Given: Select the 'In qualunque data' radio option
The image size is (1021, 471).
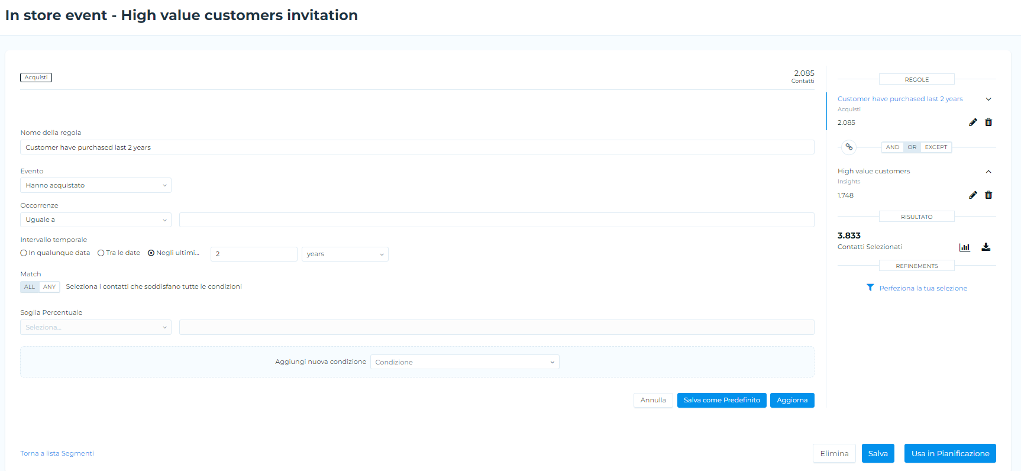Looking at the screenshot, I should click(24, 253).
